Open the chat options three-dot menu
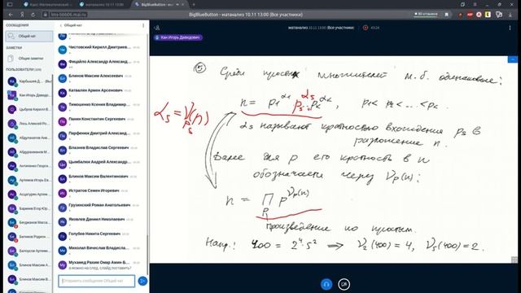Screen dimensions: 521x293 pyautogui.click(x=143, y=25)
